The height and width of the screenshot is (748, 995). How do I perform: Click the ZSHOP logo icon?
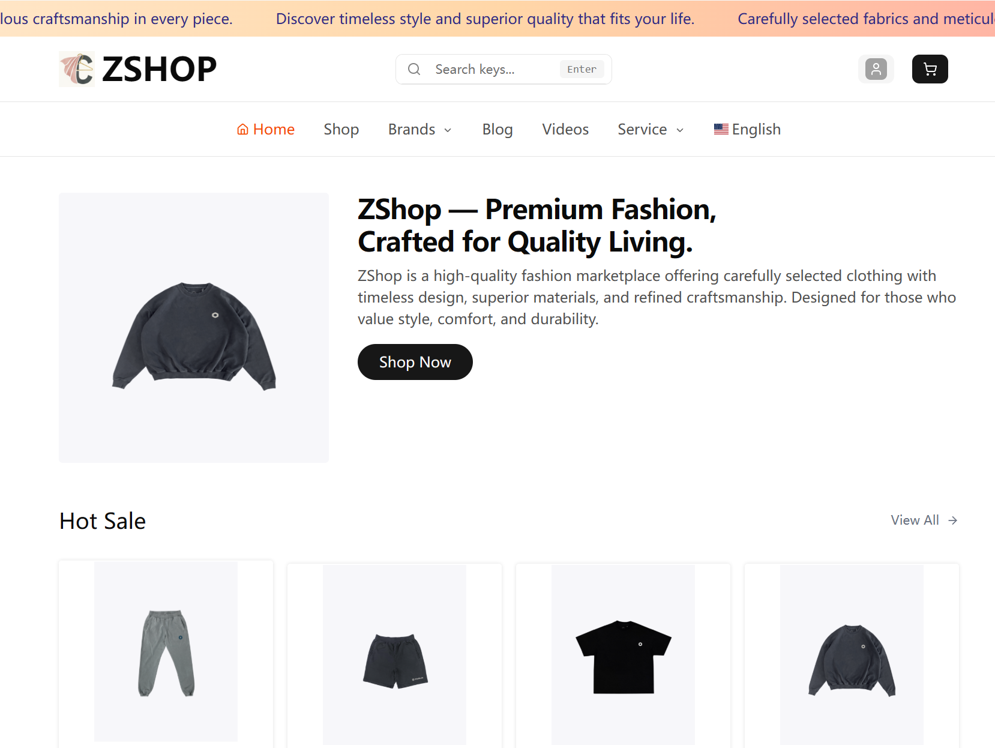tap(77, 69)
